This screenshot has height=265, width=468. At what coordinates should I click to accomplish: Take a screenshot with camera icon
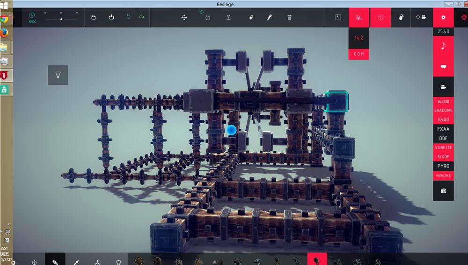click(443, 191)
